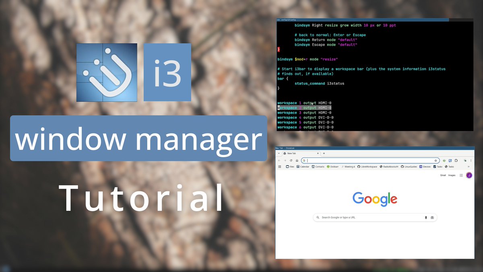Click the Google G icon in address bar
The height and width of the screenshot is (272, 483).
click(x=304, y=160)
